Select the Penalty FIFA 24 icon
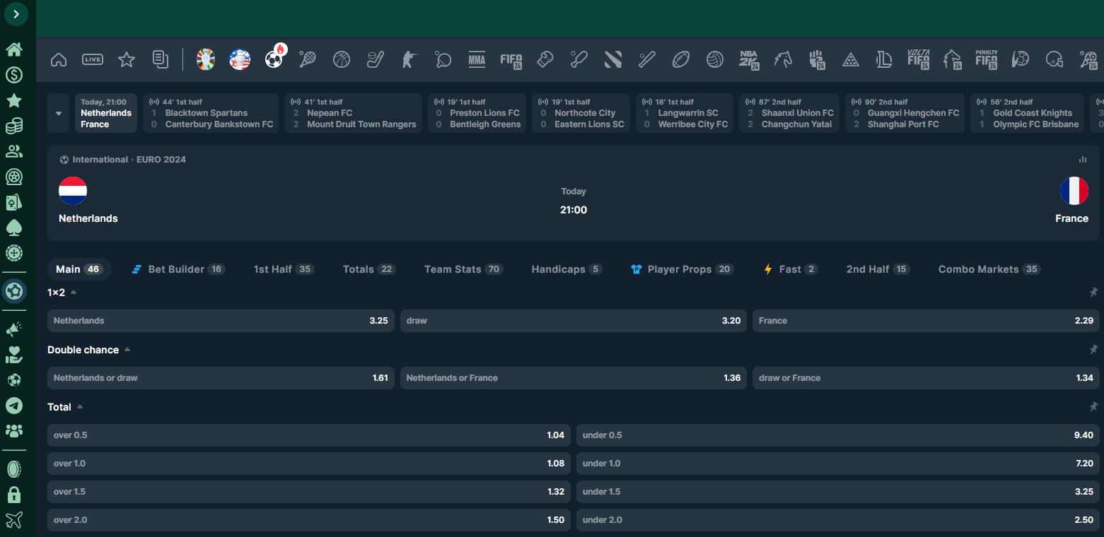This screenshot has height=537, width=1104. pyautogui.click(x=987, y=60)
